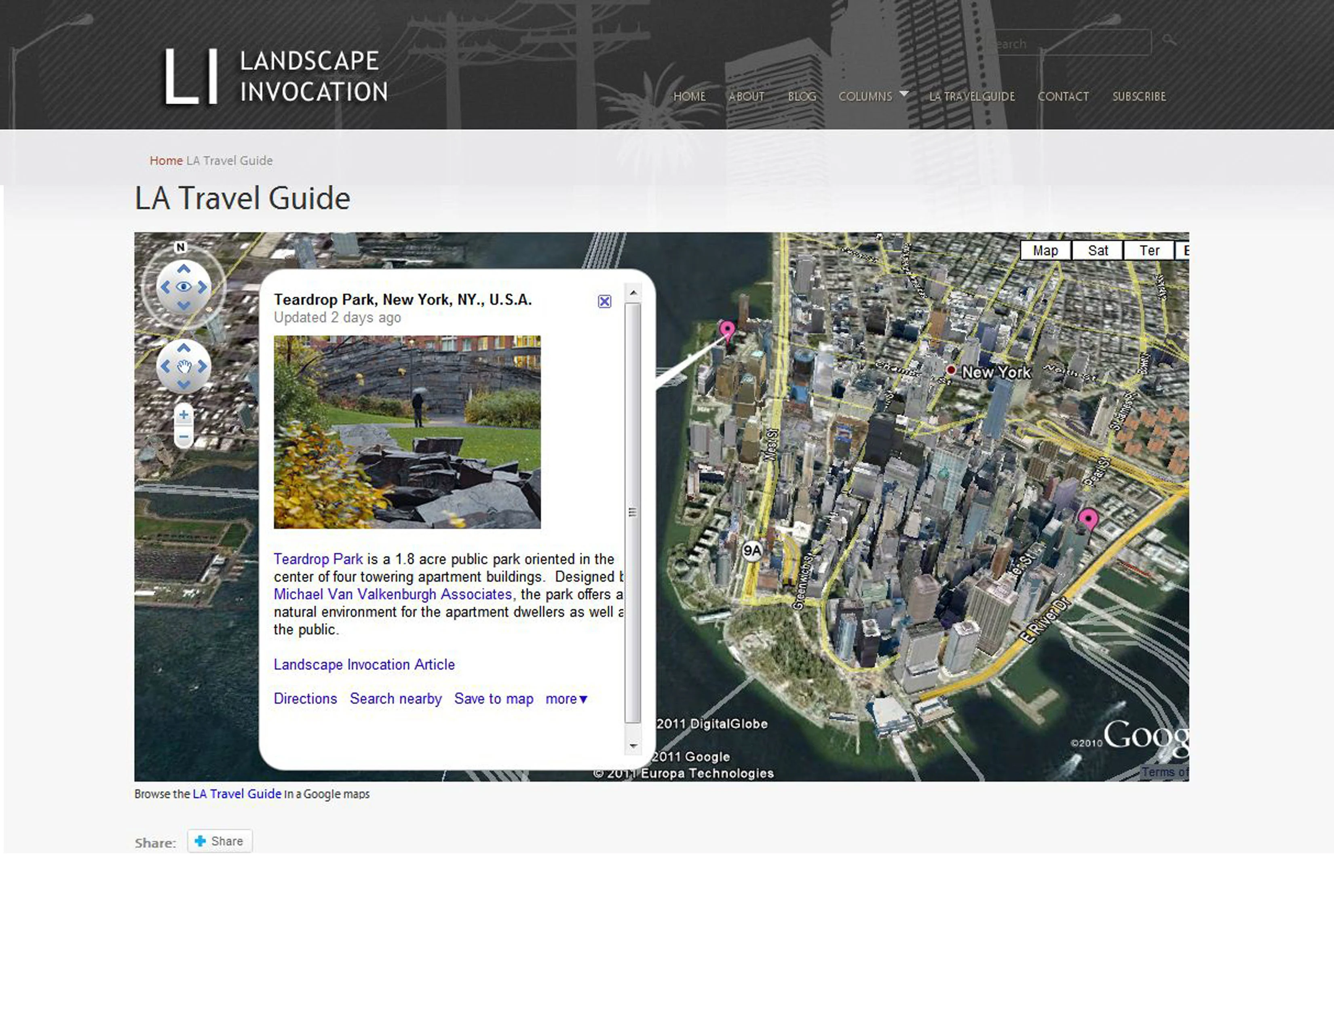Viewport: 1334px width, 1031px height.
Task: Click the search magnifier icon in the header
Action: (1169, 40)
